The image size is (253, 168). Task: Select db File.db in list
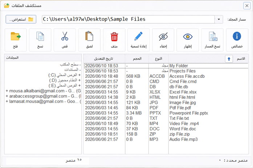coord(166,87)
